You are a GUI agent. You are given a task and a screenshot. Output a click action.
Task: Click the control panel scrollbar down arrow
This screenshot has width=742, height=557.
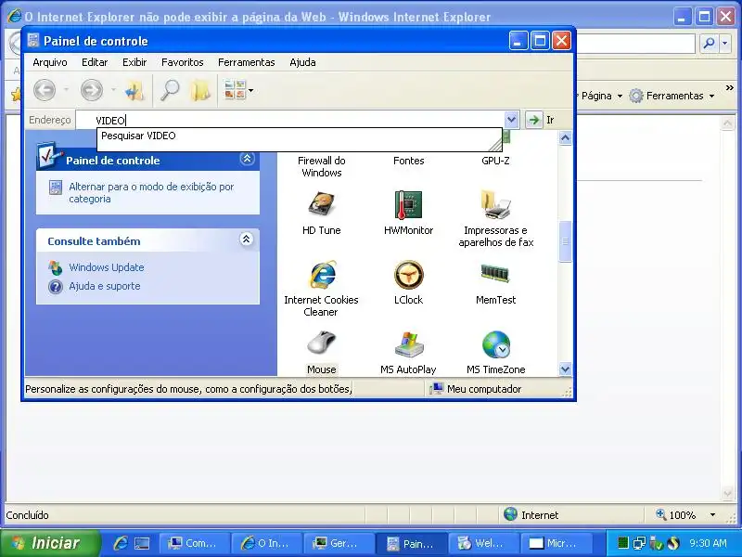[565, 369]
